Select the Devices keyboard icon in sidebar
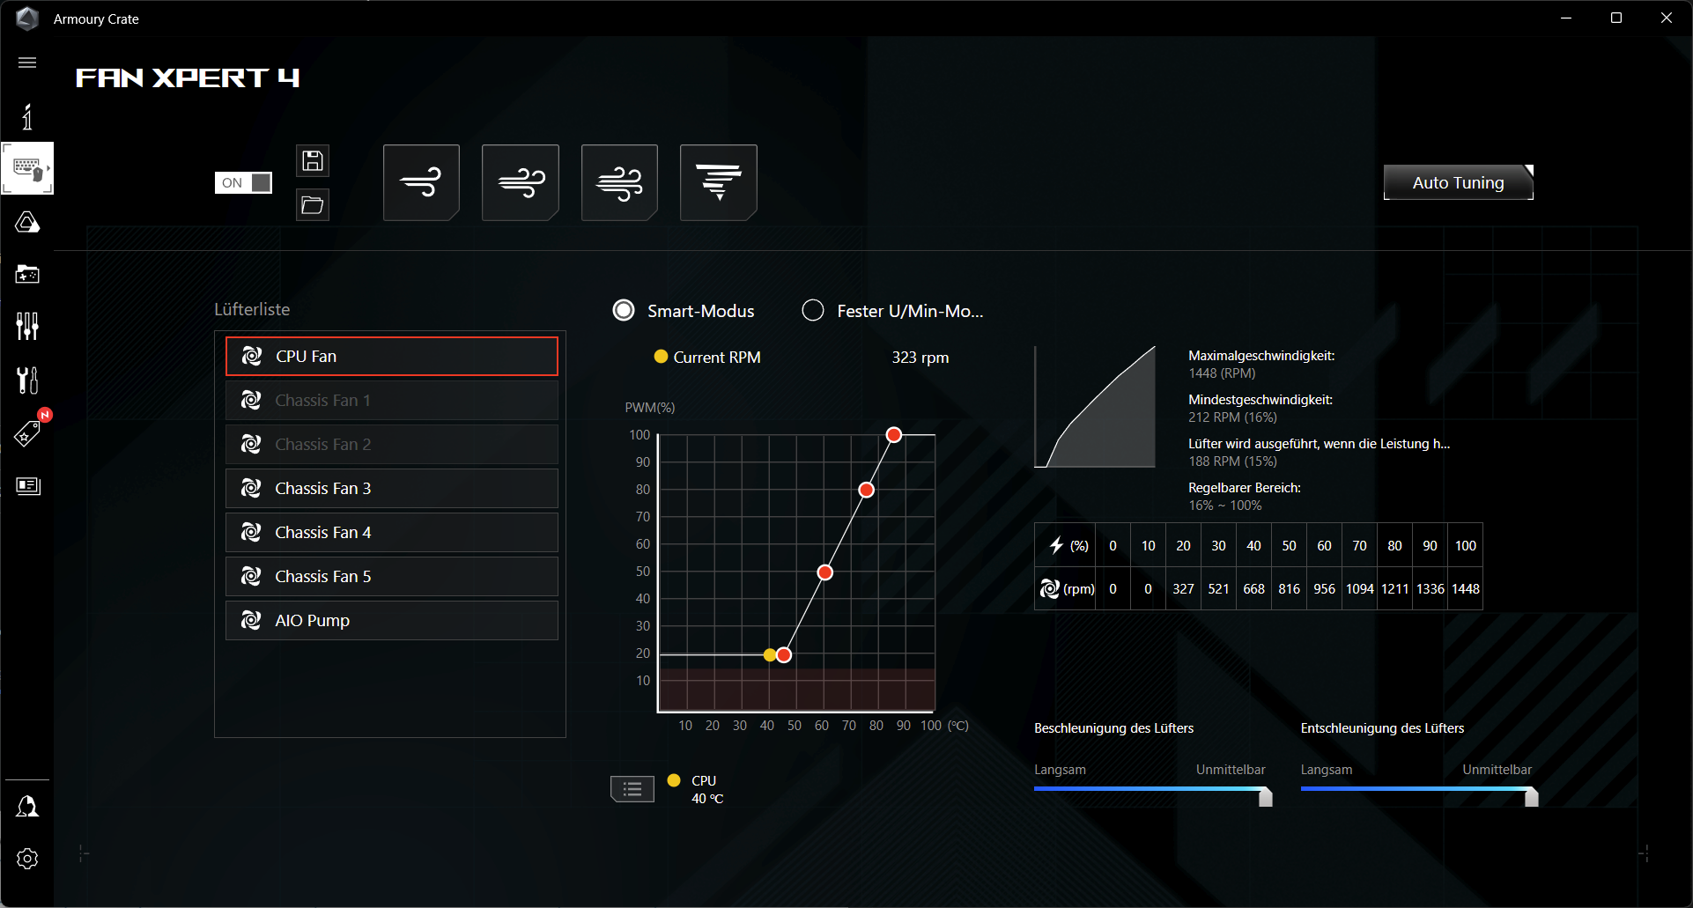1693x908 pixels. (27, 167)
